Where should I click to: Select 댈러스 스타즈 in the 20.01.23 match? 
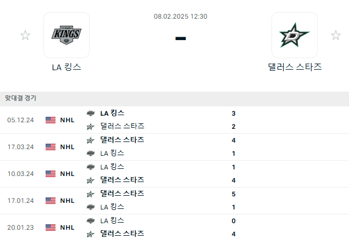pyautogui.click(x=122, y=234)
